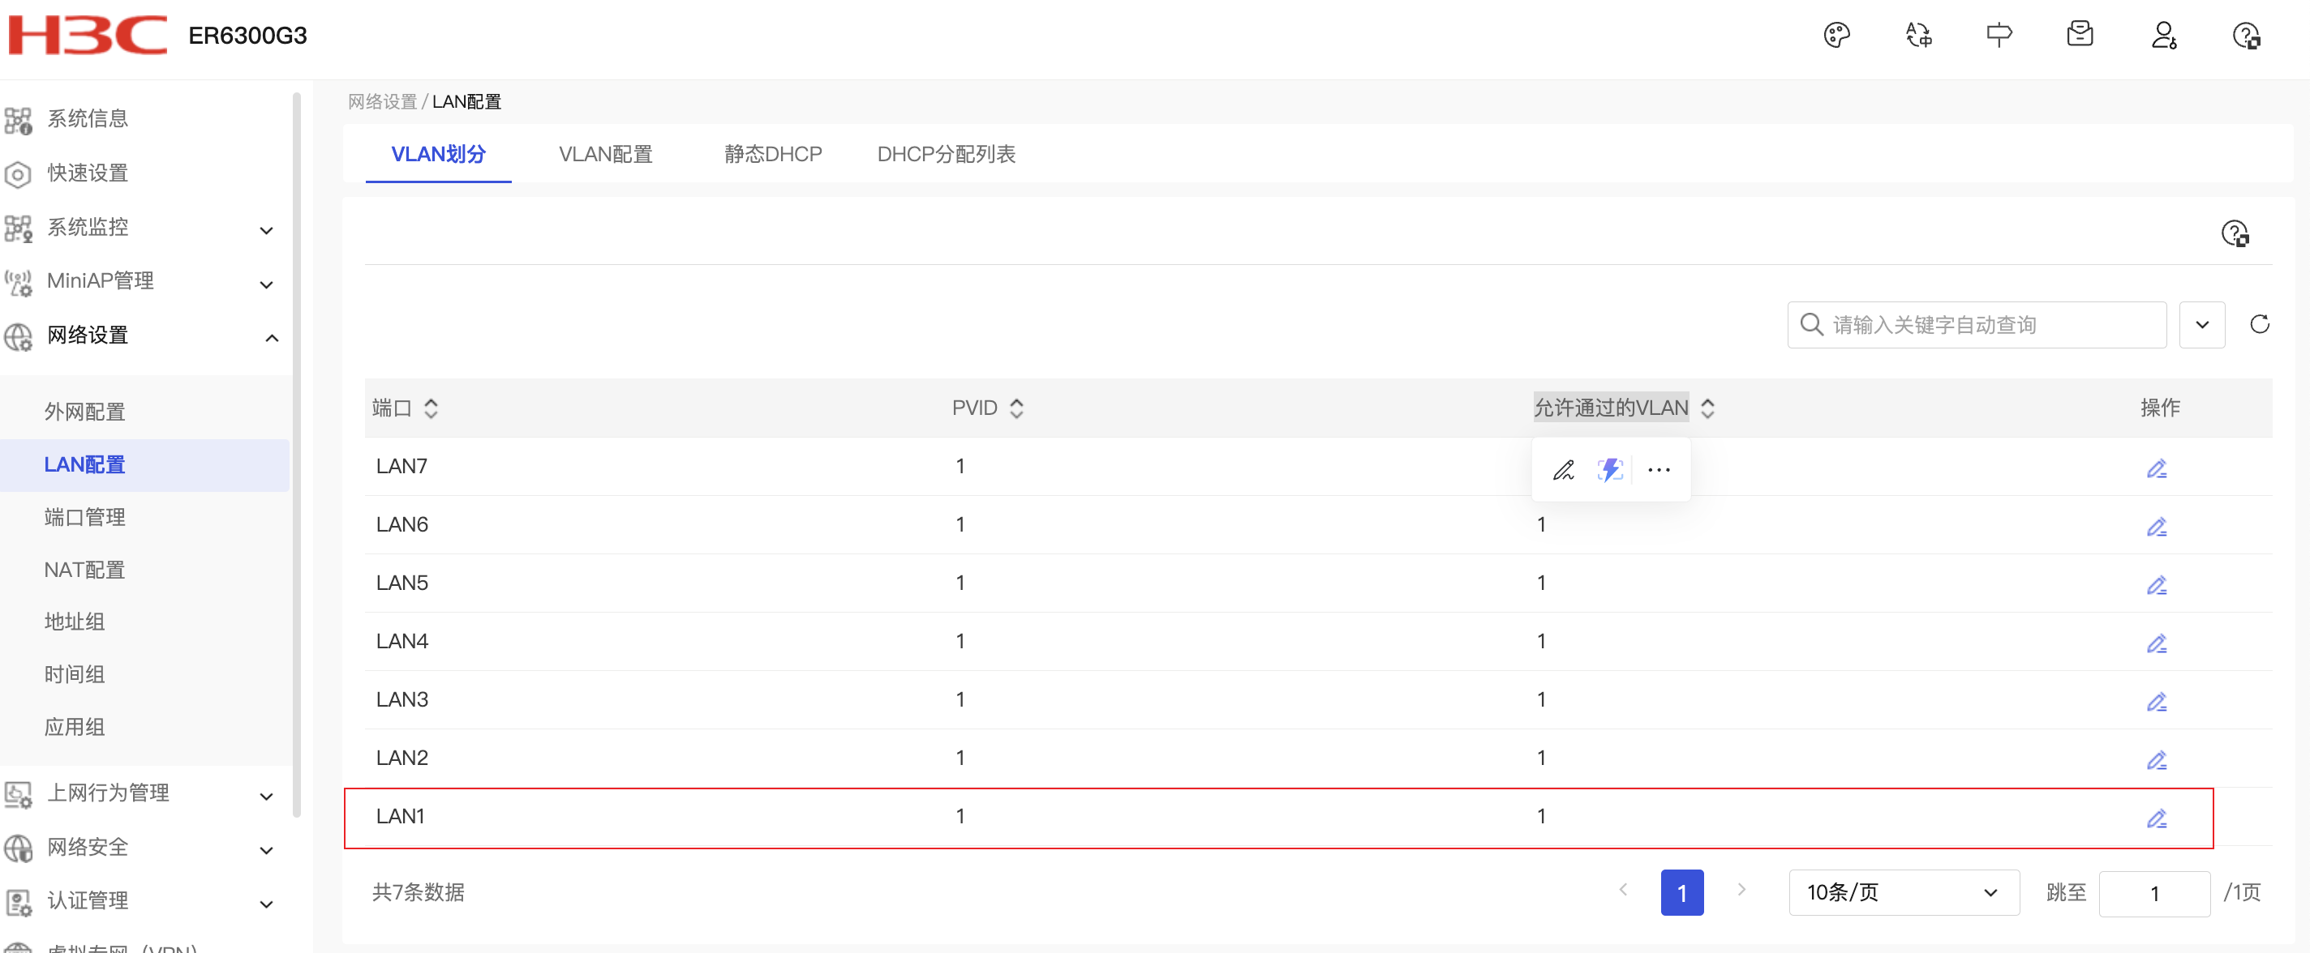
Task: Click edit icon for LAN7 row
Action: [x=2155, y=468]
